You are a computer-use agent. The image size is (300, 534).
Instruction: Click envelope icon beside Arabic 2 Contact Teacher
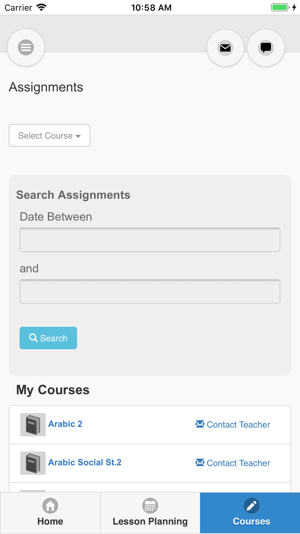[x=200, y=424]
